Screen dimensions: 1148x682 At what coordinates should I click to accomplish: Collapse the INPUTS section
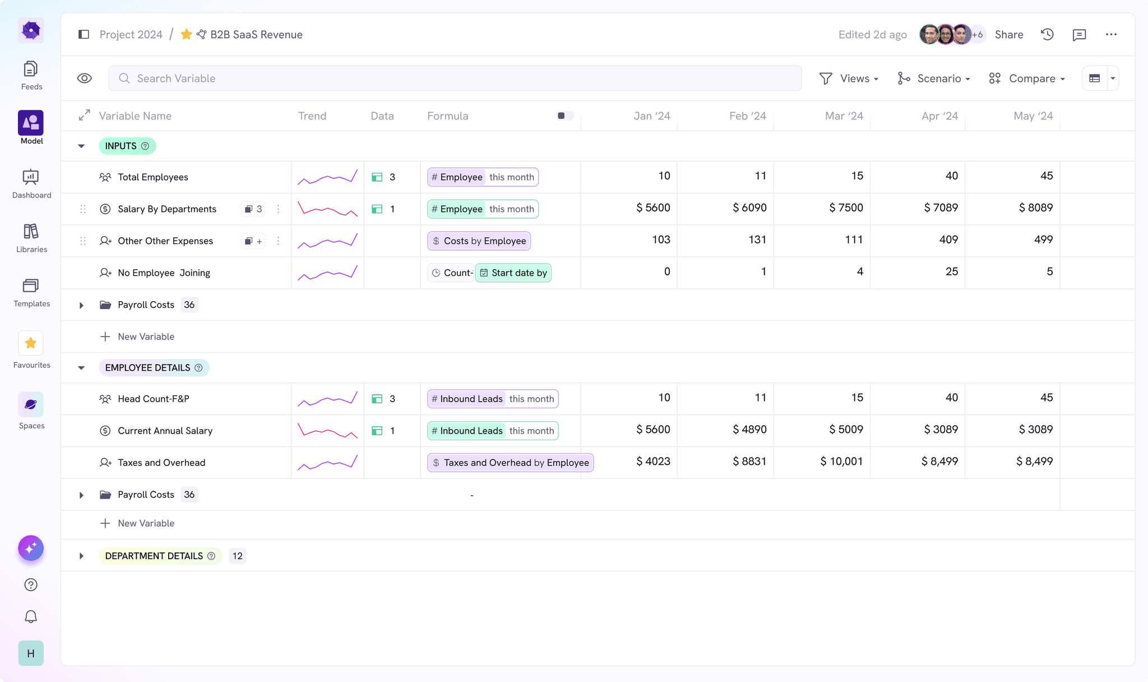[x=81, y=146]
